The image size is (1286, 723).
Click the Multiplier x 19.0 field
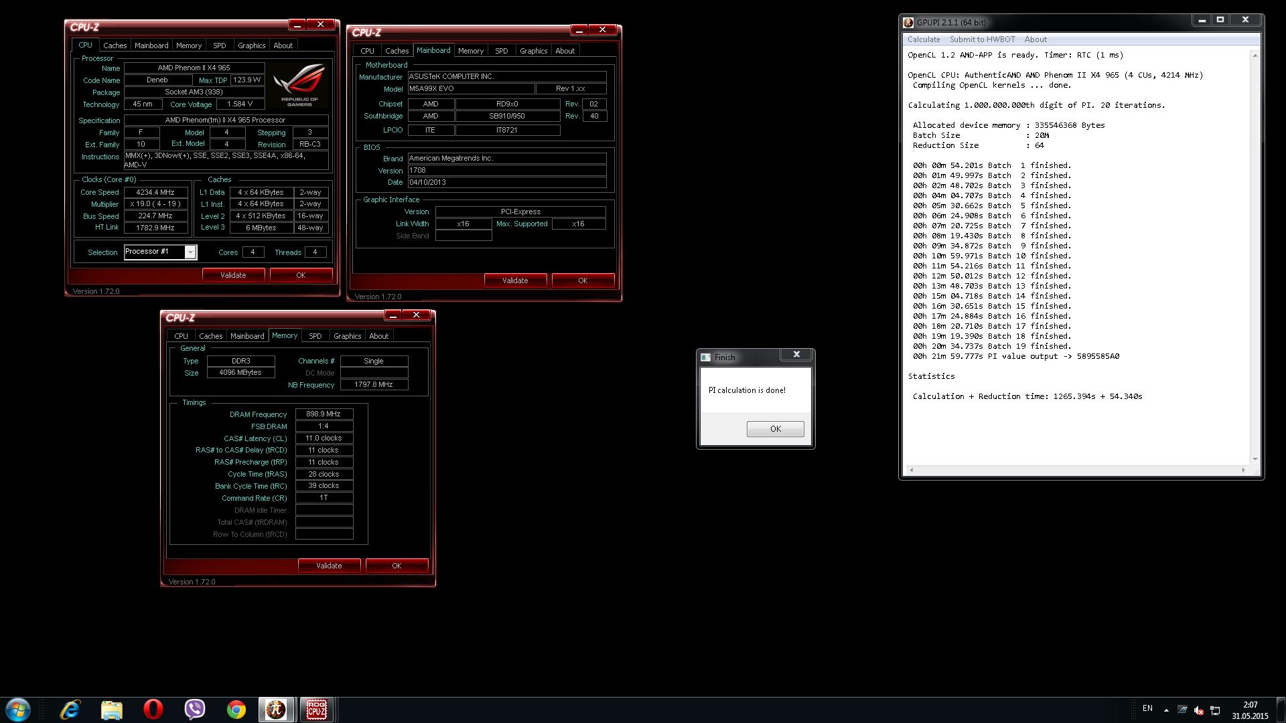[155, 204]
